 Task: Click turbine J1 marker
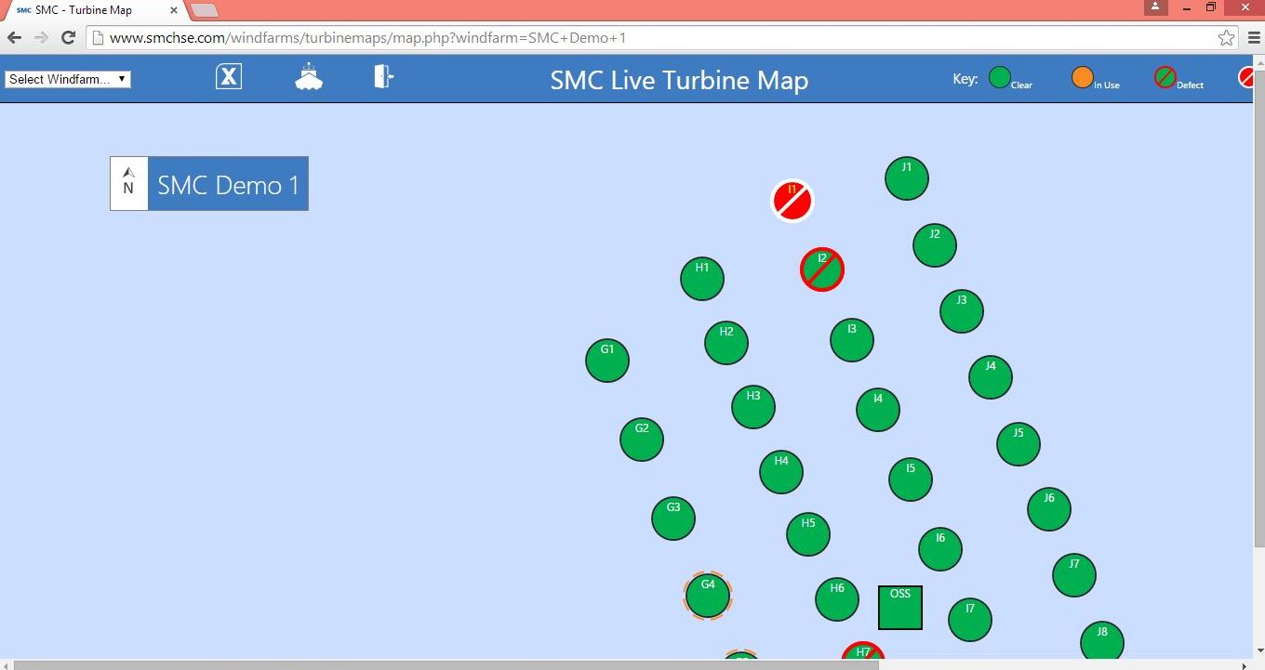(x=907, y=178)
